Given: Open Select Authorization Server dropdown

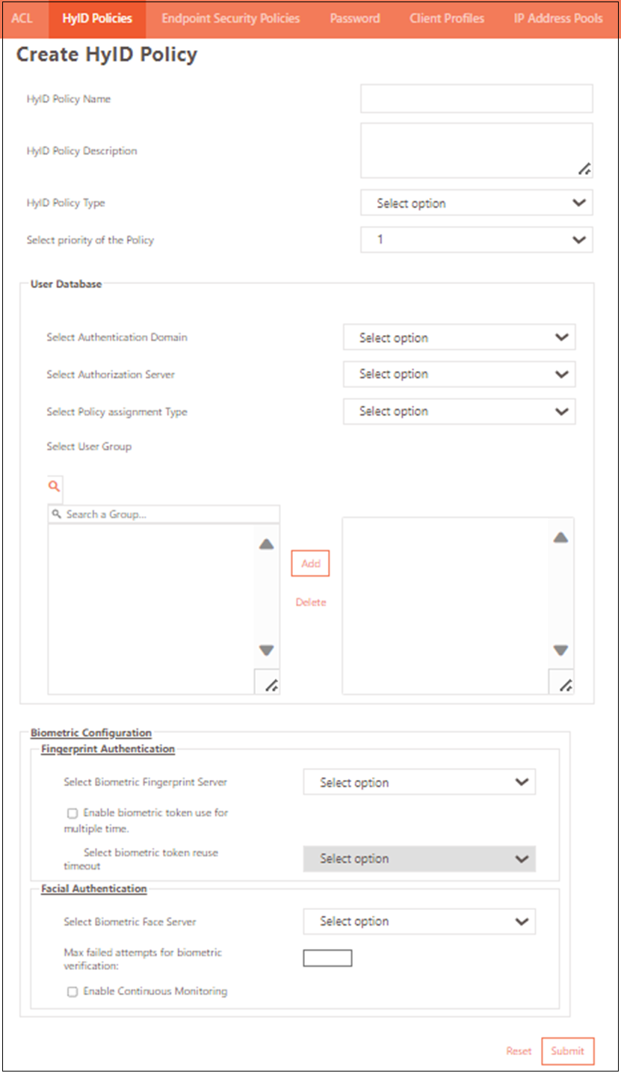Looking at the screenshot, I should pyautogui.click(x=460, y=374).
